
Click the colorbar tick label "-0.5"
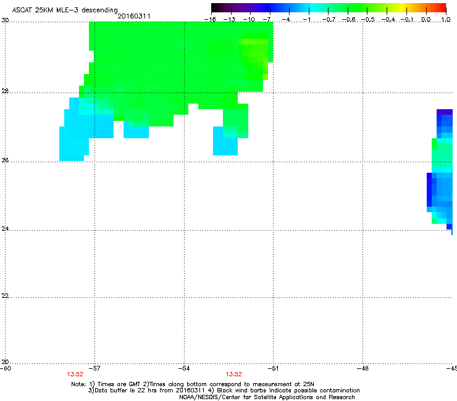pyautogui.click(x=368, y=20)
